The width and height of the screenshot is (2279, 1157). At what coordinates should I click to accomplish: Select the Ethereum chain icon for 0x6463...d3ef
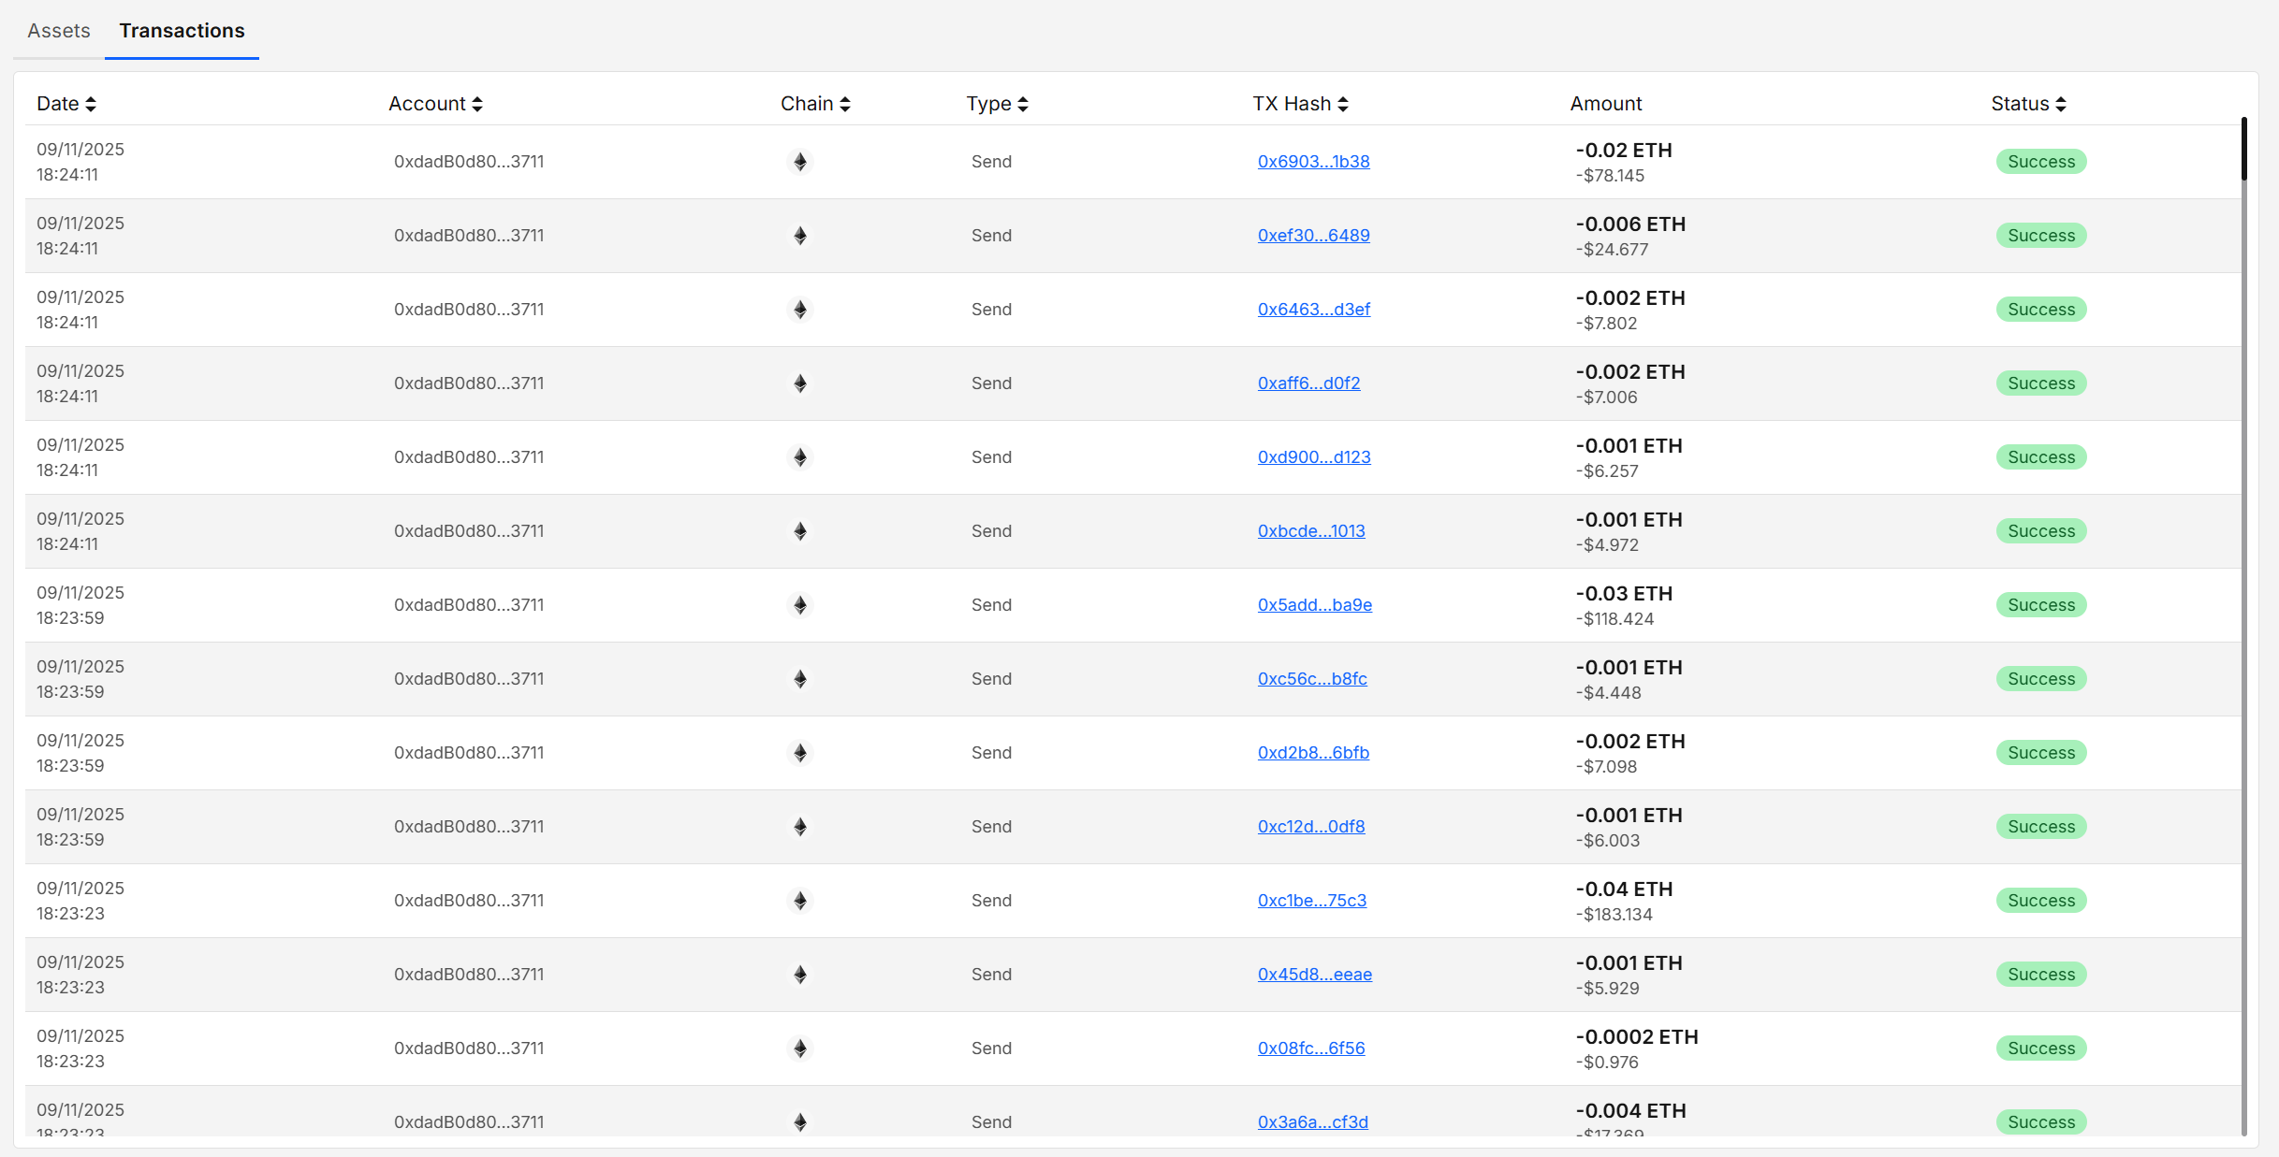pyautogui.click(x=799, y=309)
